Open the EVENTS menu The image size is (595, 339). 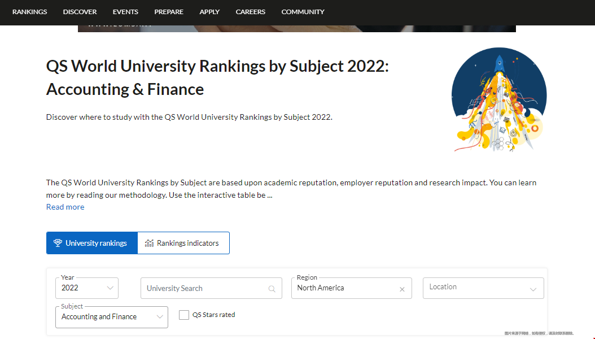coord(125,12)
